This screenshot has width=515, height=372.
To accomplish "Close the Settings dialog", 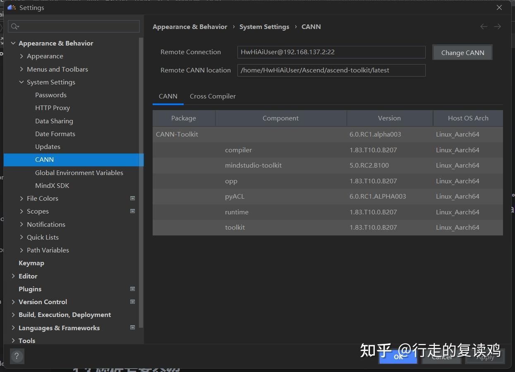I will [499, 7].
